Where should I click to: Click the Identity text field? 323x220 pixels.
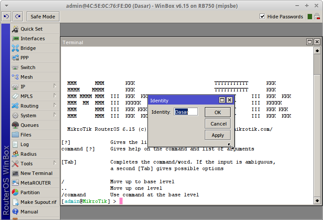pyautogui.click(x=186, y=112)
